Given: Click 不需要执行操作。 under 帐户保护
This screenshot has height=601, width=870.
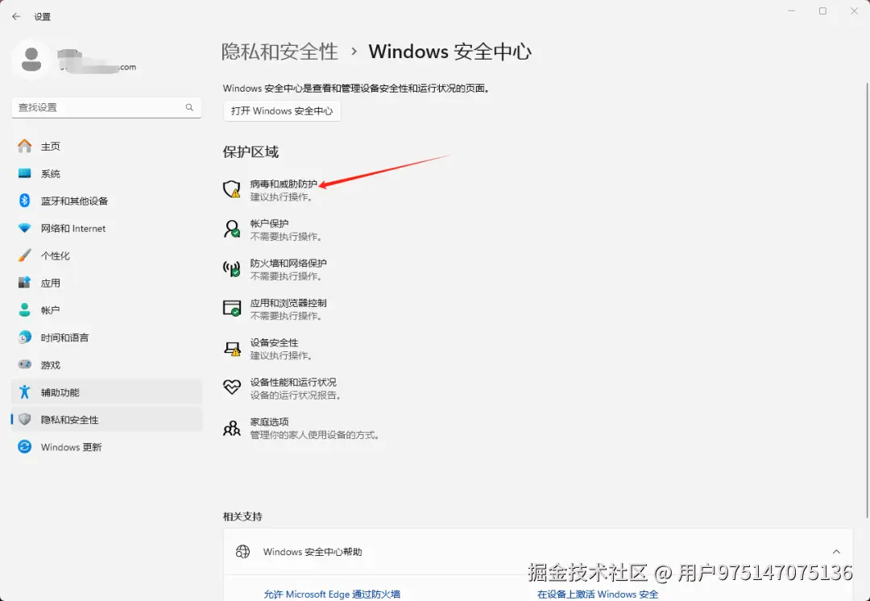Looking at the screenshot, I should 286,236.
